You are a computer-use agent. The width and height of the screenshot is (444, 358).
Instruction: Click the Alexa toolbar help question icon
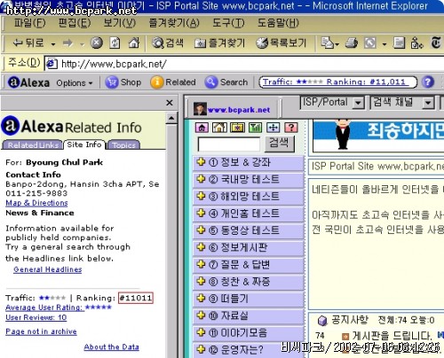pyautogui.click(x=428, y=82)
